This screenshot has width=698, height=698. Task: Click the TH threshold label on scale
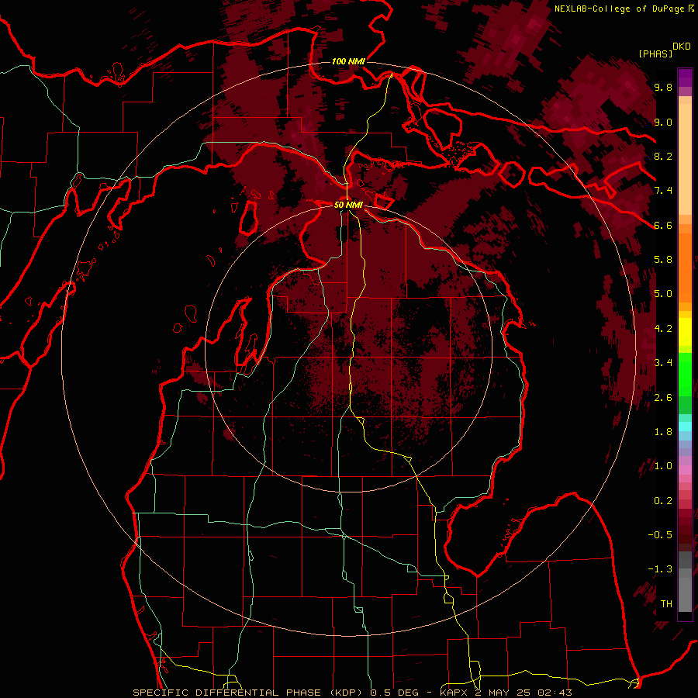(666, 604)
